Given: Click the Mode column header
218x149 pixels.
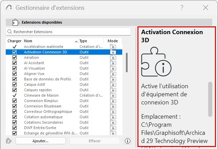Looking at the screenshot, I should point(113,41).
